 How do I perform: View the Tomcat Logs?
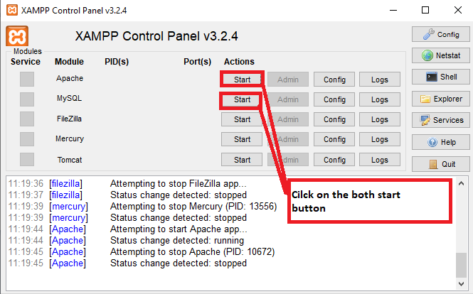380,159
